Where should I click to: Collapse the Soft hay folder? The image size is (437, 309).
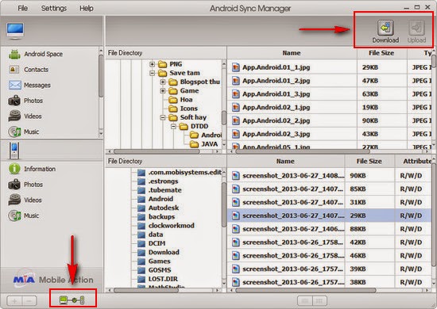pos(163,117)
